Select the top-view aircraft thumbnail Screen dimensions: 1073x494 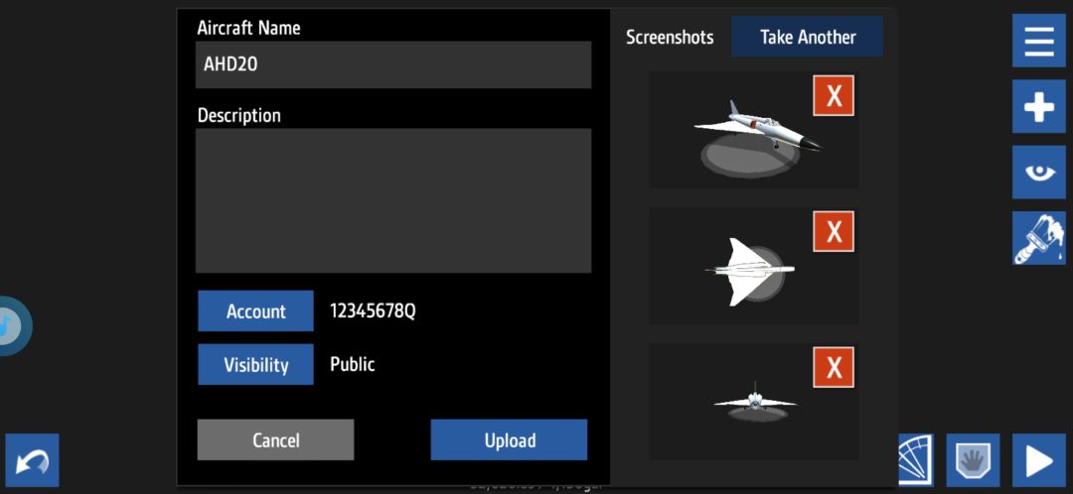click(753, 266)
